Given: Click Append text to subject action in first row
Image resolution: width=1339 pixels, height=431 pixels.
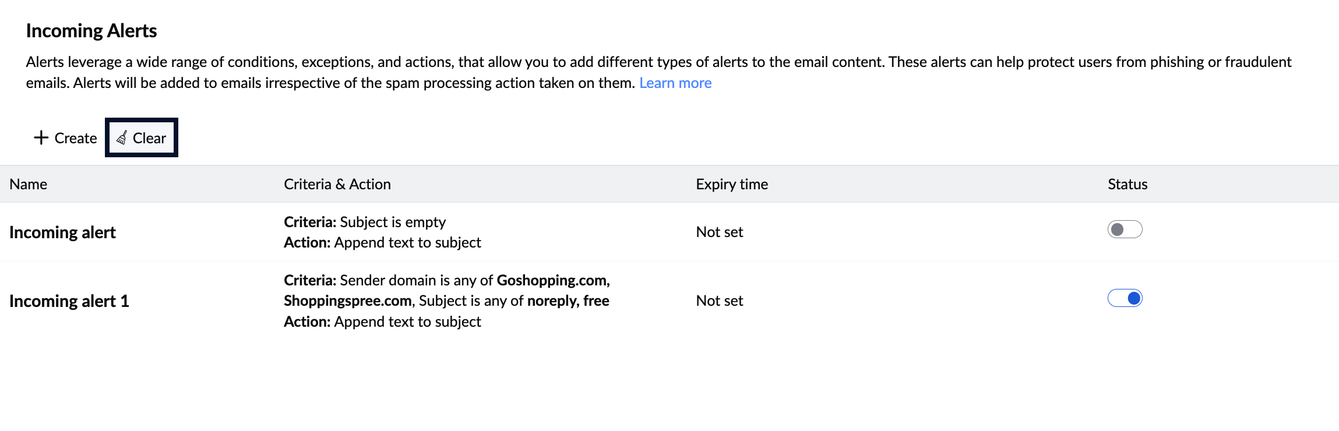Looking at the screenshot, I should click(x=407, y=242).
